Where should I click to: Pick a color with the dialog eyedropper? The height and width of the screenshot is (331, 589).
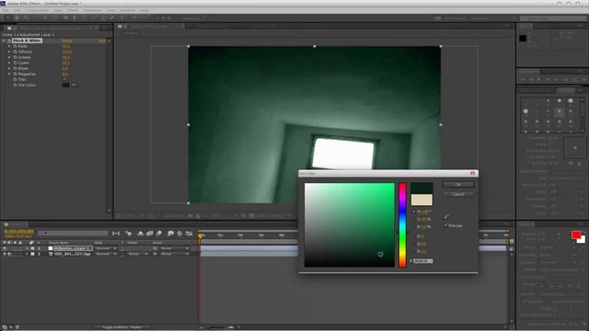446,217
